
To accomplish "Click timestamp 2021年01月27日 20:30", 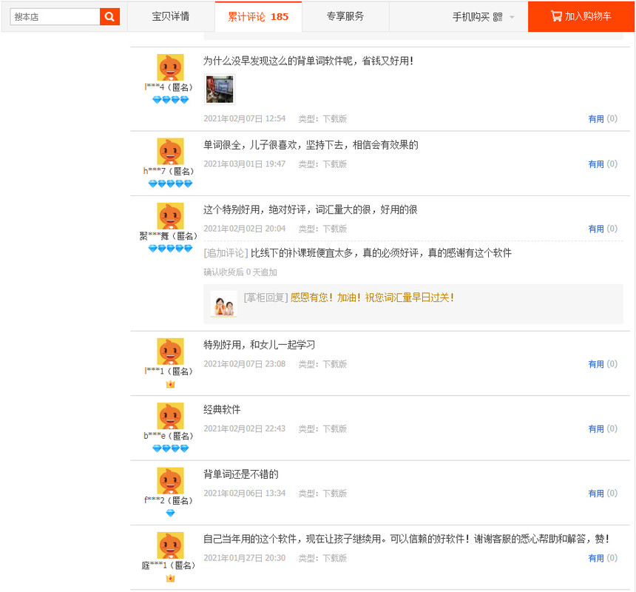I will (245, 558).
